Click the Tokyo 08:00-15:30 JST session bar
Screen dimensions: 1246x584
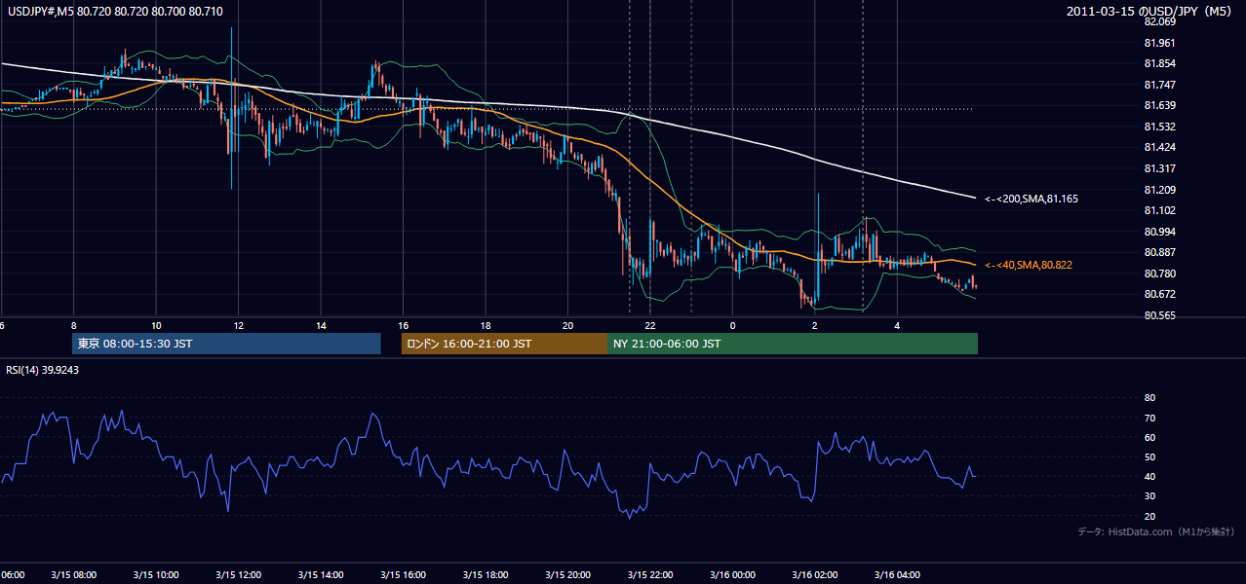click(x=226, y=344)
